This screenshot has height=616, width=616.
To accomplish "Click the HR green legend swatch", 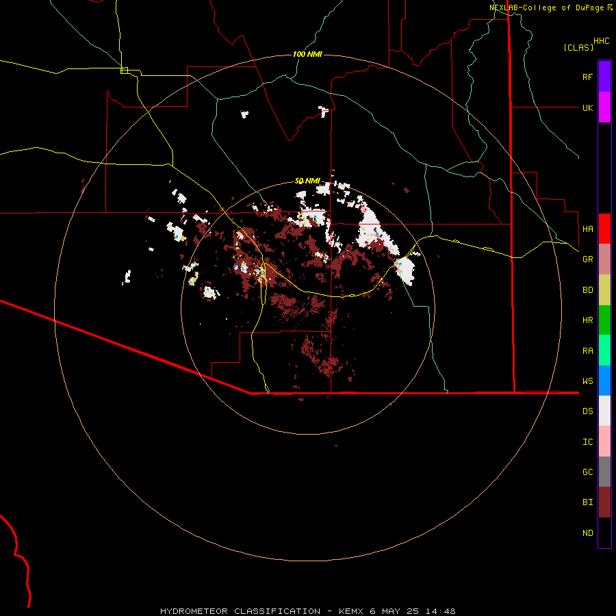I will click(x=604, y=320).
